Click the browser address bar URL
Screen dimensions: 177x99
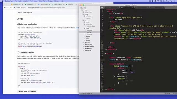coord(46,8)
